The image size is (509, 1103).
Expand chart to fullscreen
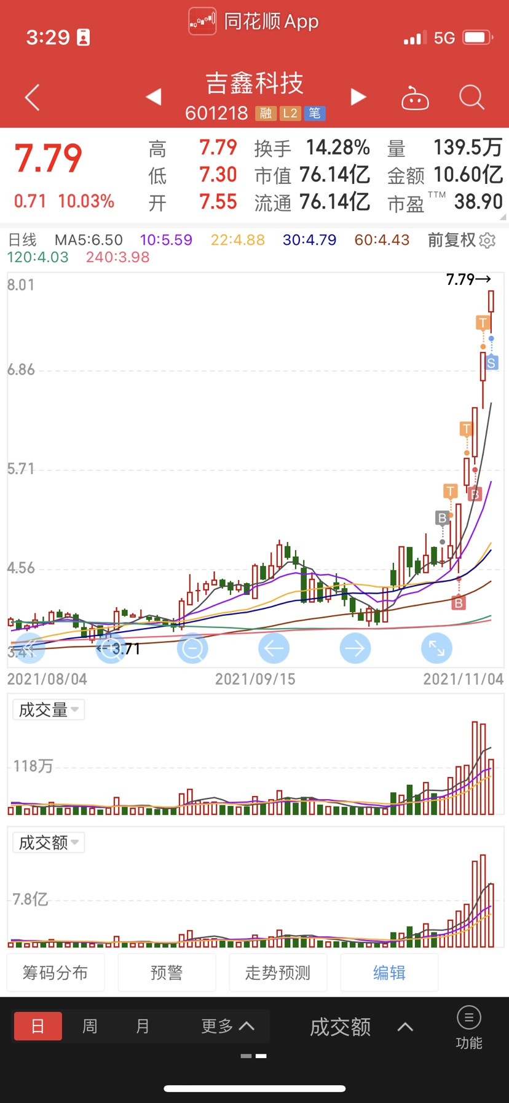(436, 648)
